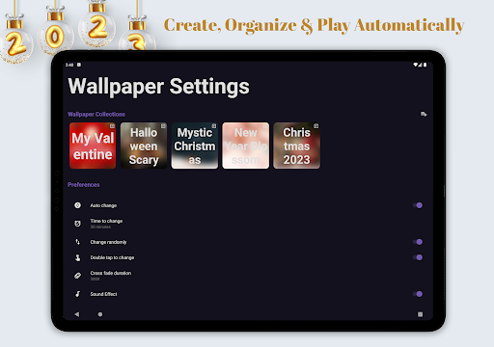The image size is (494, 347).
Task: Open the Halloween Scary wallpaper collection
Action: click(x=144, y=146)
